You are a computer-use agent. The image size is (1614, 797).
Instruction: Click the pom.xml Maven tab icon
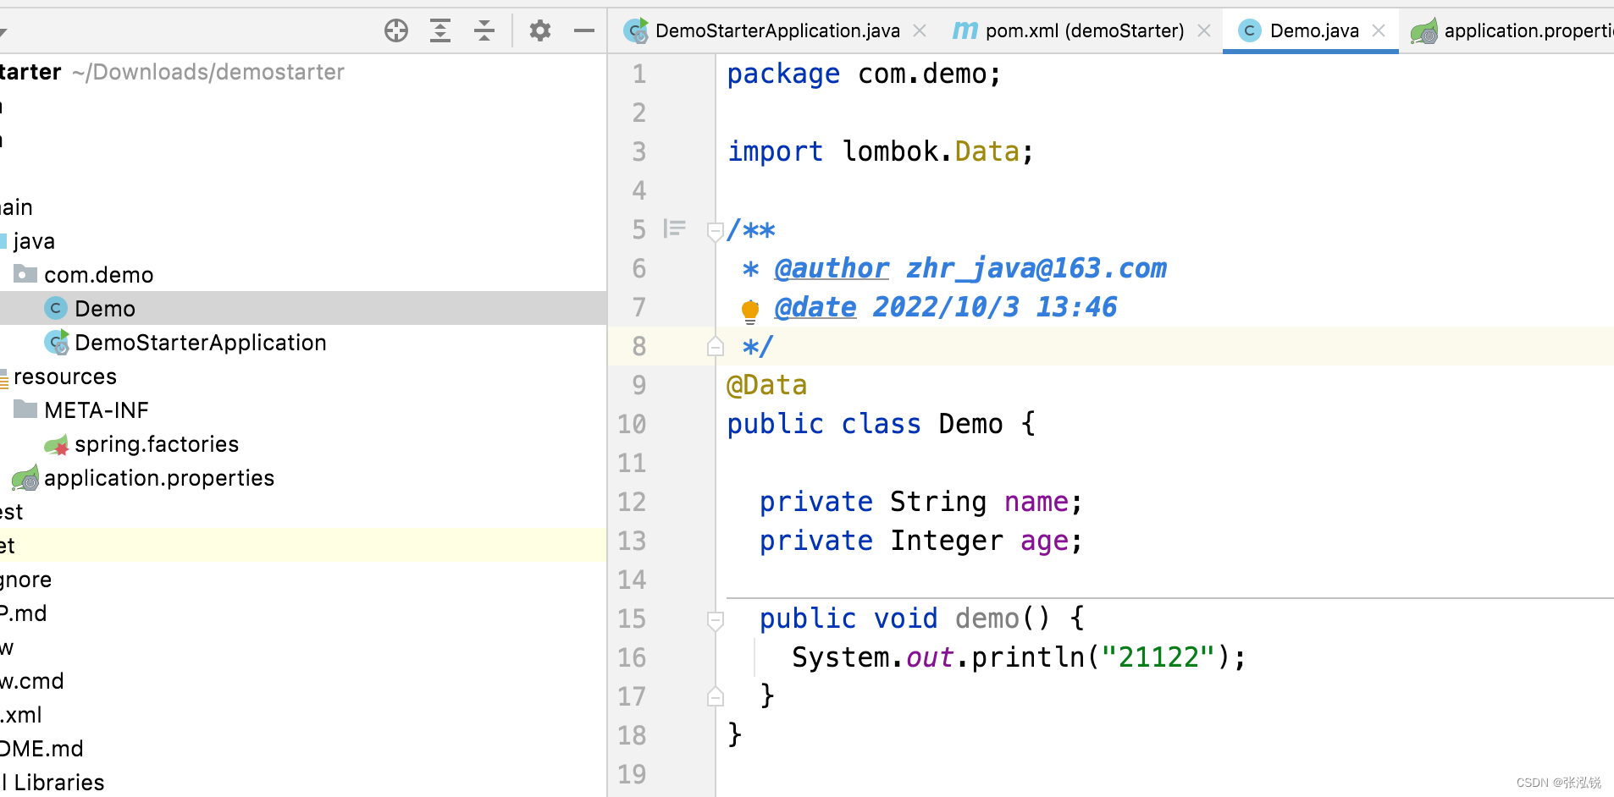965,31
